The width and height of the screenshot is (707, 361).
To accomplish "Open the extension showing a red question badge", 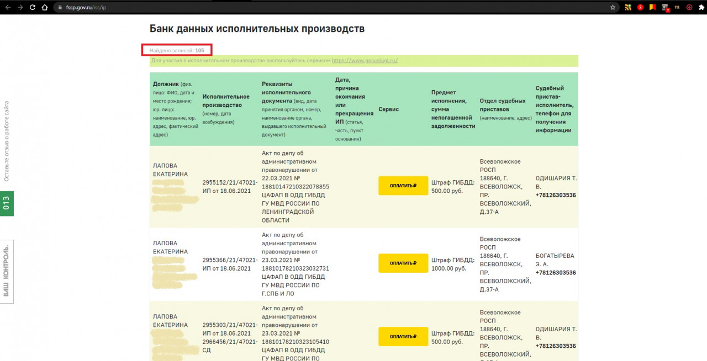I will (x=665, y=8).
